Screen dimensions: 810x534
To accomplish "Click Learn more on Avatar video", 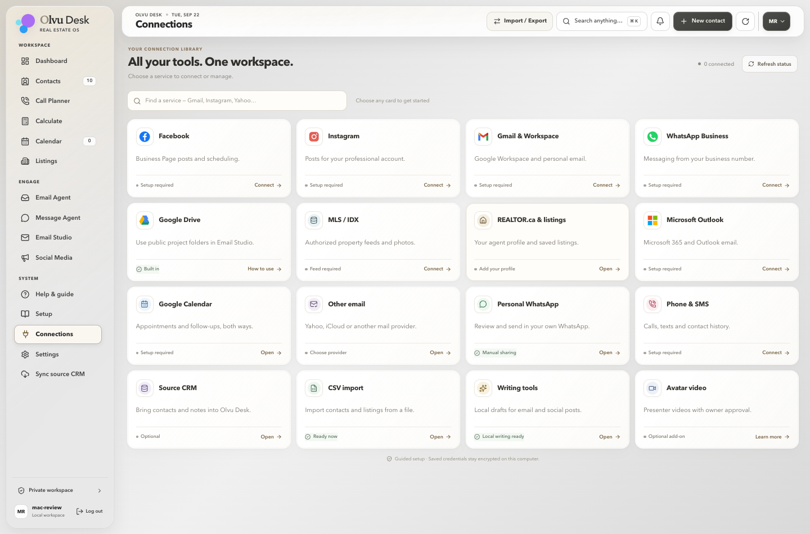I will [x=772, y=437].
